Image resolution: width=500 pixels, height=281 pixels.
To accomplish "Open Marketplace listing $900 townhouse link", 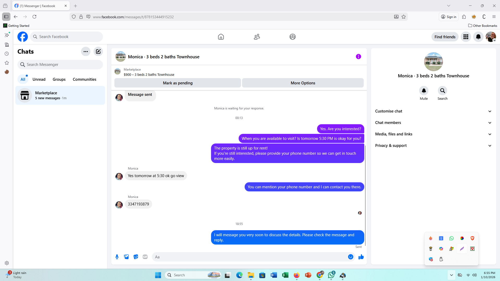I will click(149, 74).
